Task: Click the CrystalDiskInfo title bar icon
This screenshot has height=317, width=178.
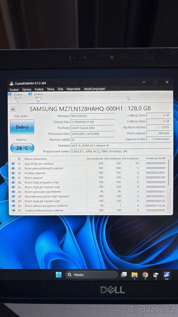Action: pyautogui.click(x=12, y=83)
